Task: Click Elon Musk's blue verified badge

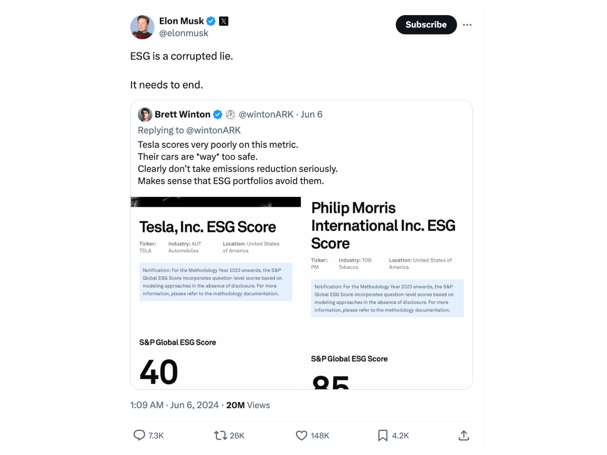Action: tap(211, 21)
